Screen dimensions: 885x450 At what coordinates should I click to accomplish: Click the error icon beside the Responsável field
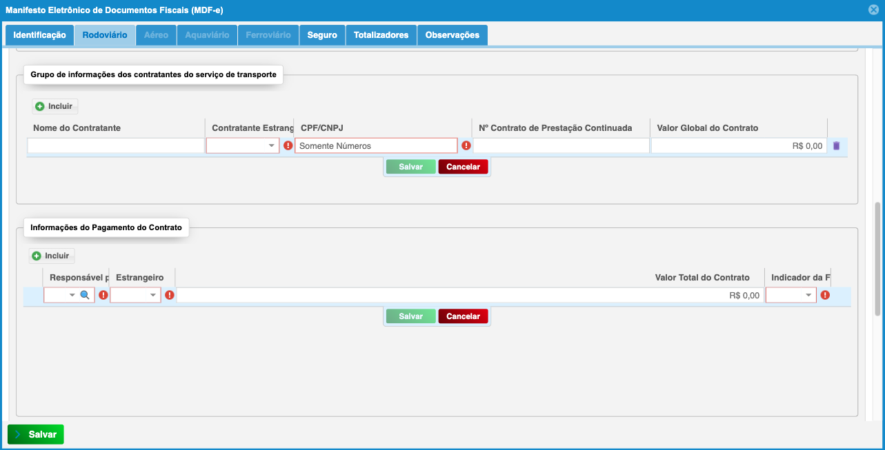(103, 295)
